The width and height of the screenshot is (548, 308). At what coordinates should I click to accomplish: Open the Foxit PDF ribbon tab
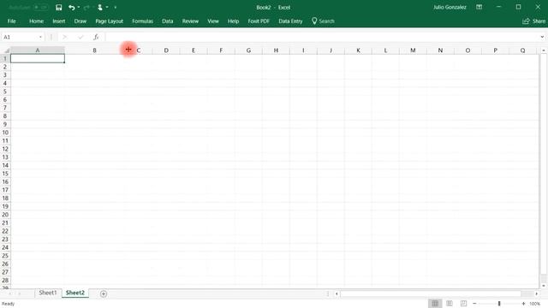click(x=259, y=21)
